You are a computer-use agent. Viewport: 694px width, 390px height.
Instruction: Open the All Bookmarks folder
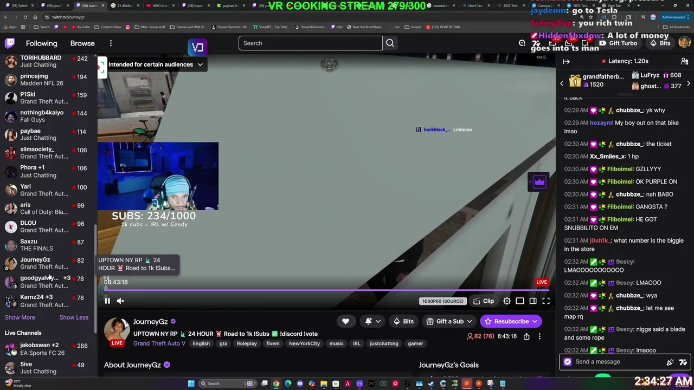(x=677, y=27)
